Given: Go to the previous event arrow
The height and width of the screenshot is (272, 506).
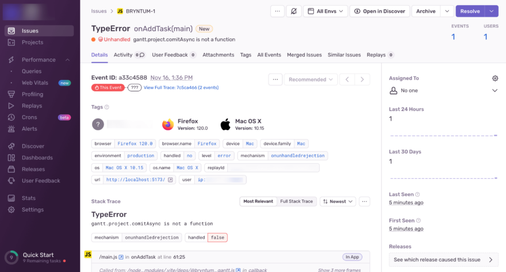Looking at the screenshot, I should coord(347,79).
